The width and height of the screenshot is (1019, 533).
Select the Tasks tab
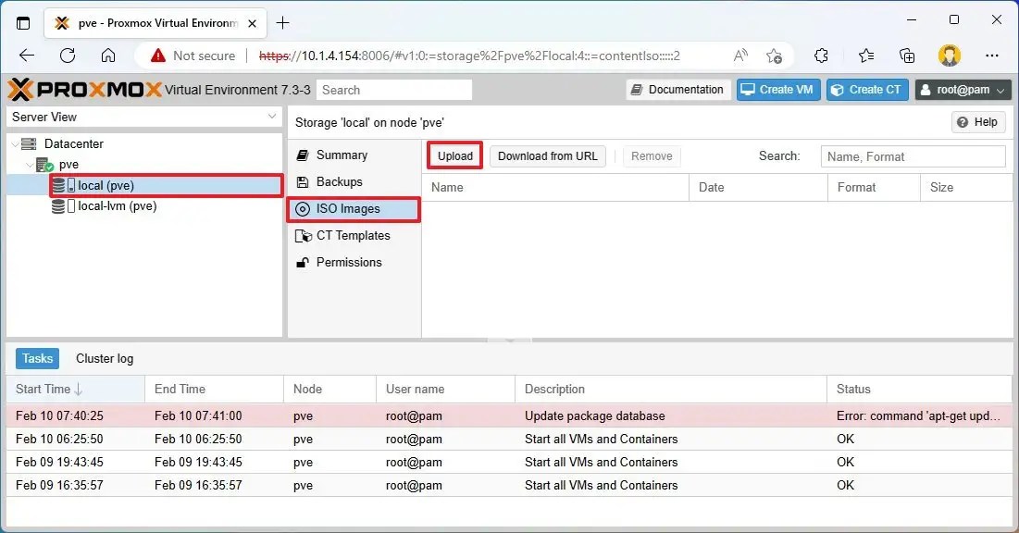pos(36,358)
